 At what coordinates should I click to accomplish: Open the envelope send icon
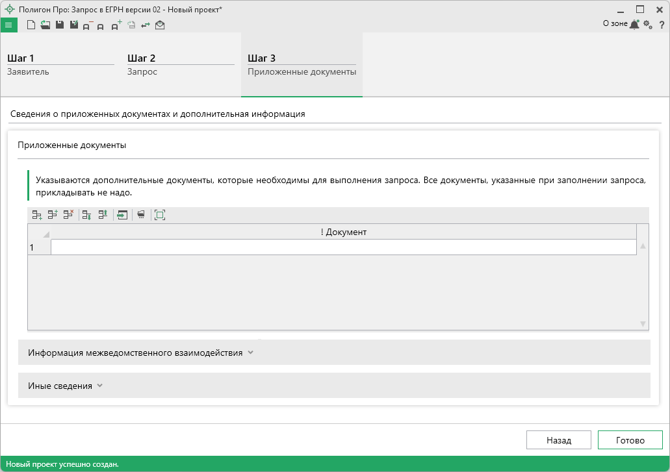coord(160,25)
